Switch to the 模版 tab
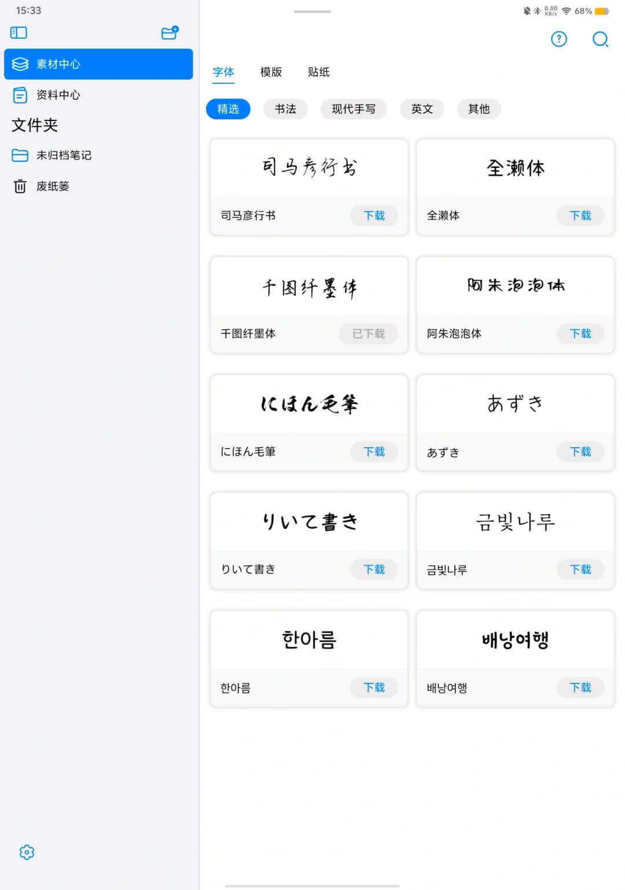Image resolution: width=625 pixels, height=890 pixels. pyautogui.click(x=272, y=72)
